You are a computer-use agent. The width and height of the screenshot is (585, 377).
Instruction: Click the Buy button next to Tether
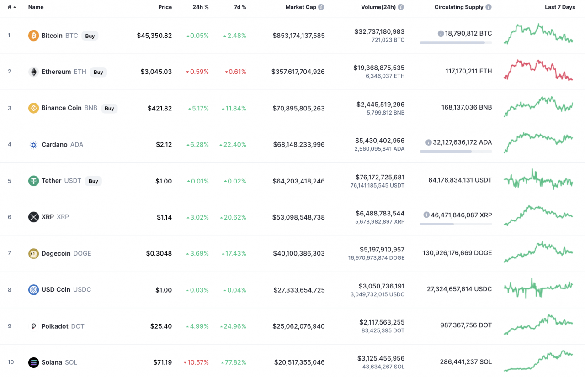tap(93, 181)
